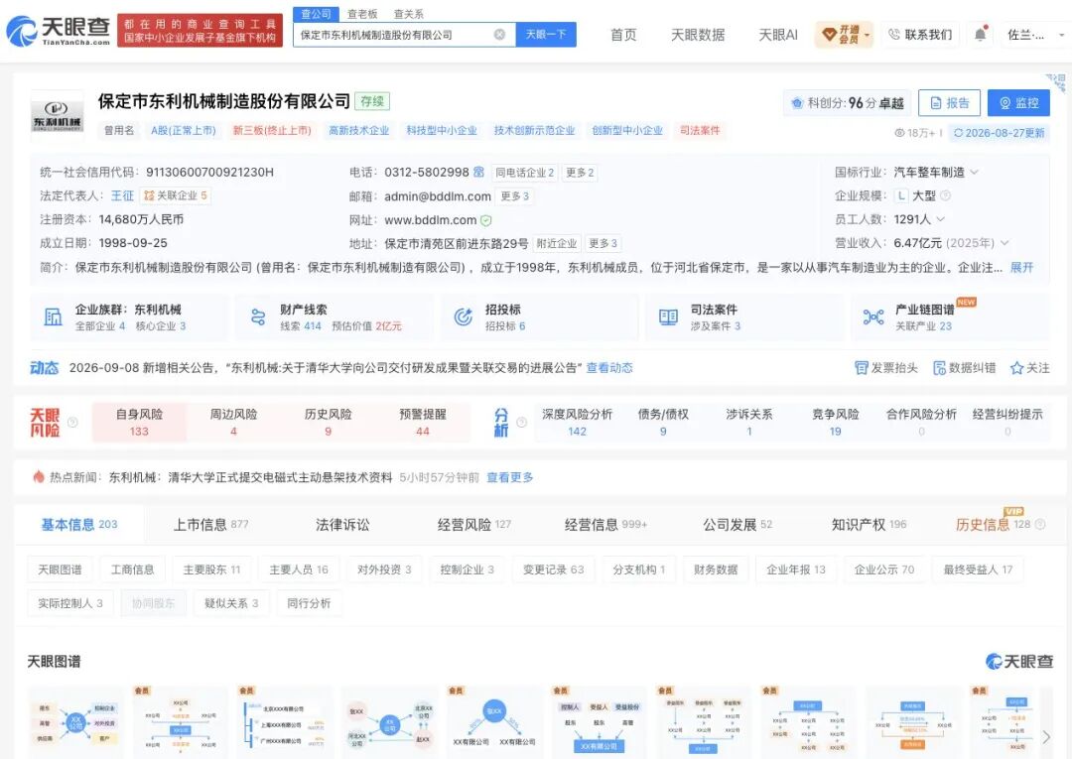Open 产业链图谱 industry chain card
Image resolution: width=1072 pixels, height=759 pixels.
[950, 316]
